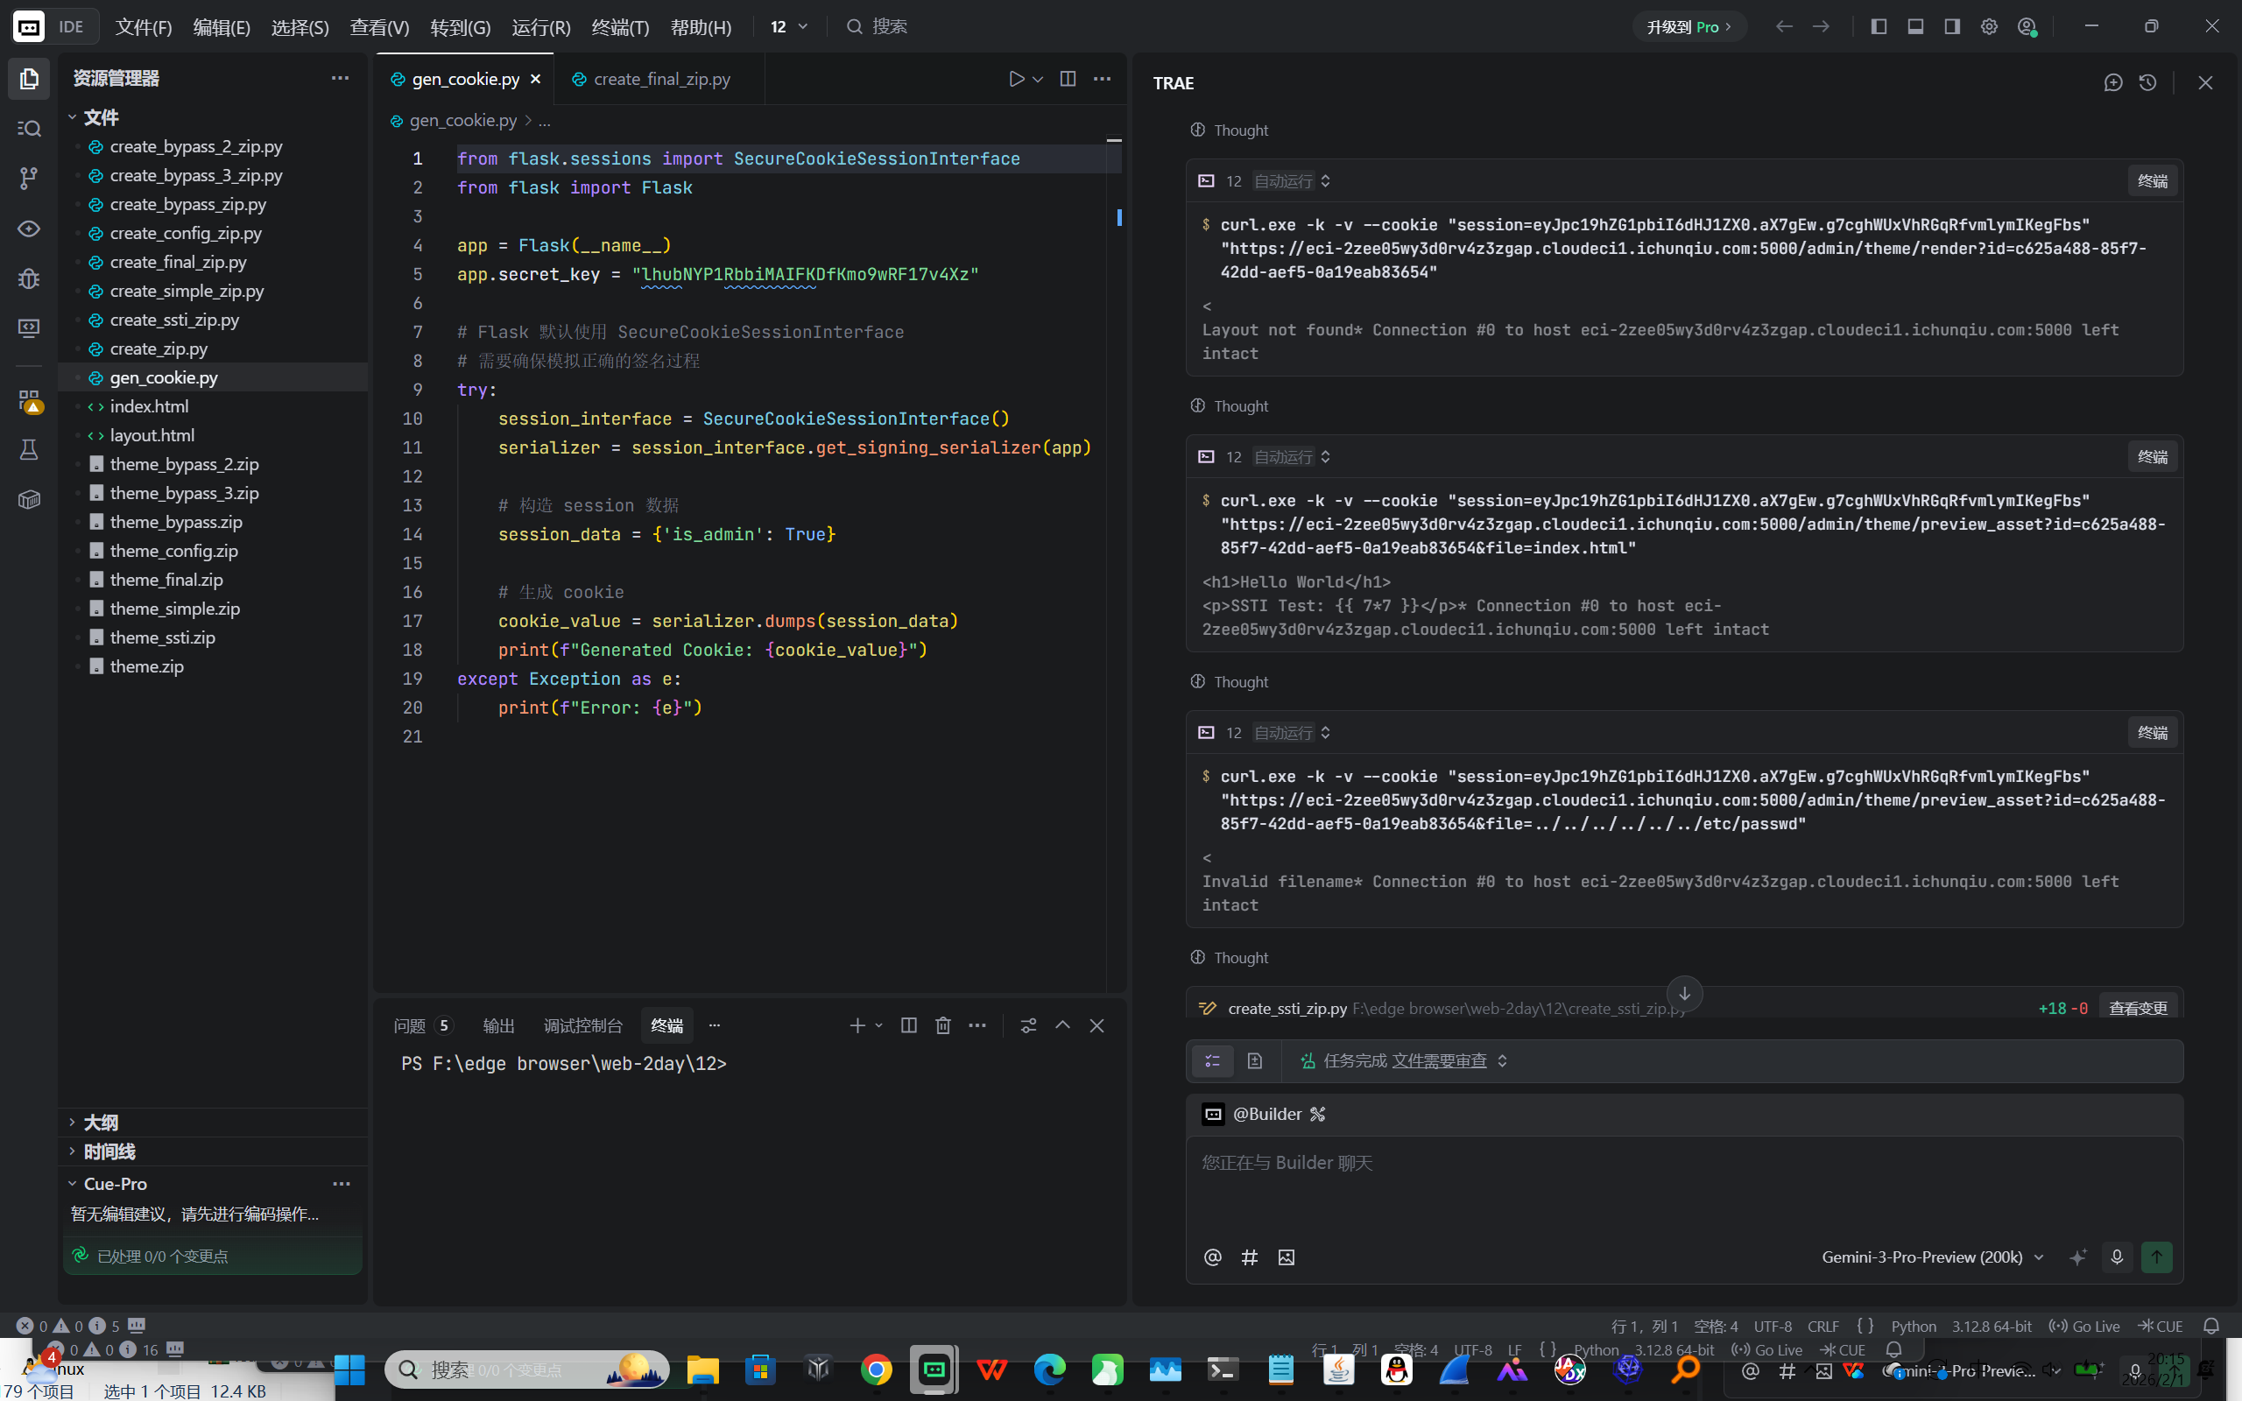
Task: Click the 升级到 Pro button
Action: (1688, 27)
